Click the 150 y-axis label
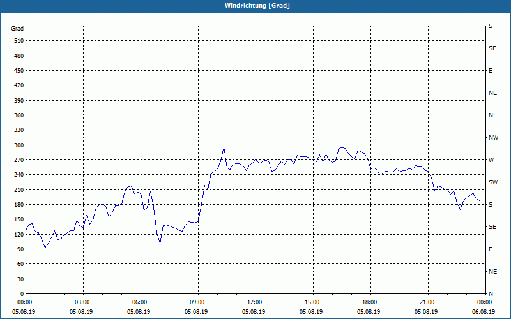Viewport: 511px width, 319px height. pyautogui.click(x=19, y=219)
